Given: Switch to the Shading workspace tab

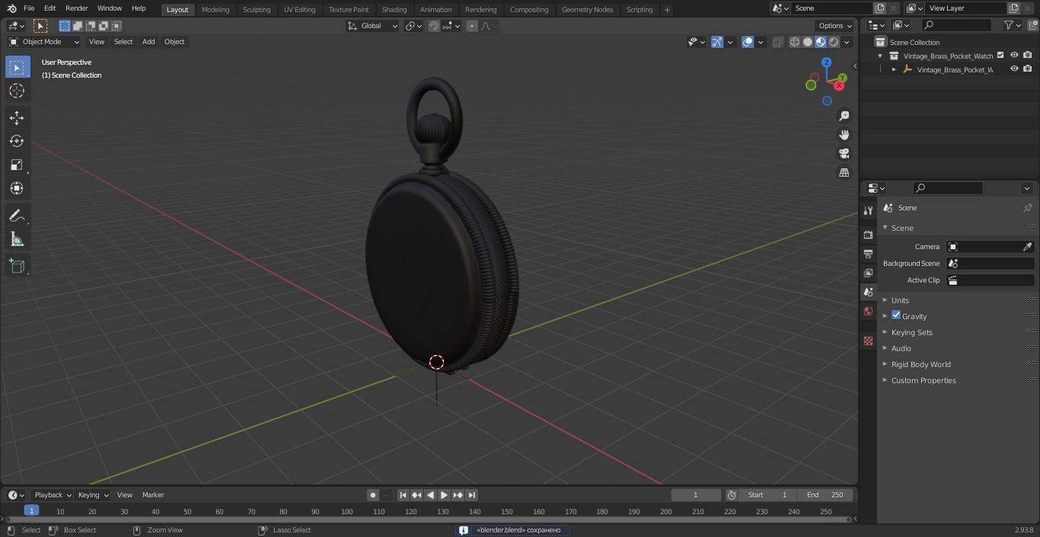Looking at the screenshot, I should click(x=394, y=10).
